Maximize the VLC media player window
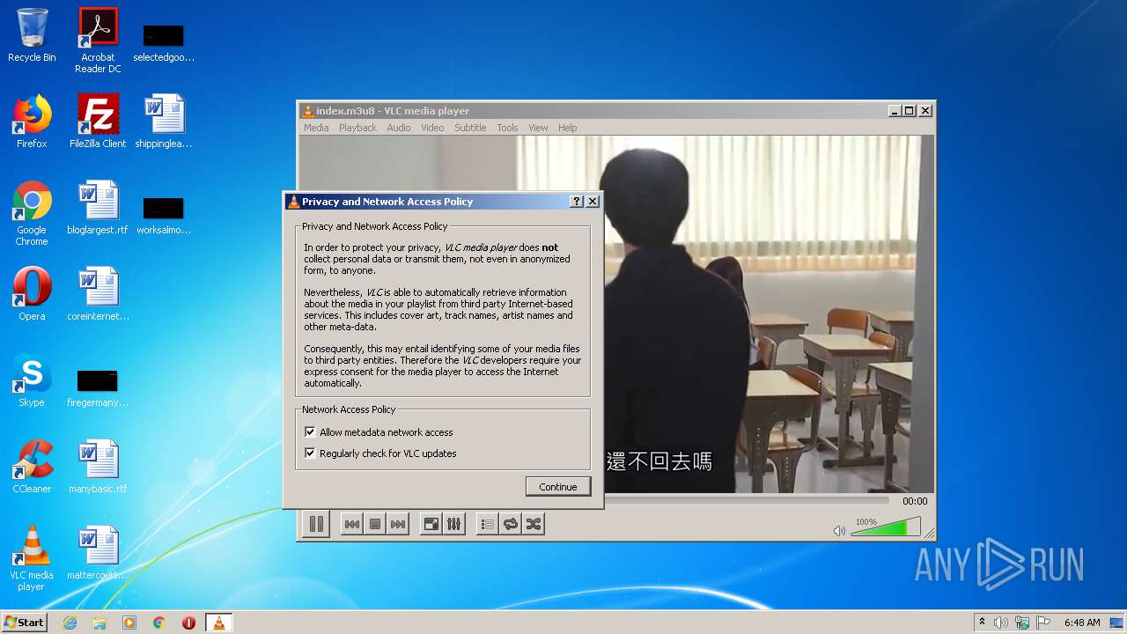The height and width of the screenshot is (634, 1127). (910, 111)
